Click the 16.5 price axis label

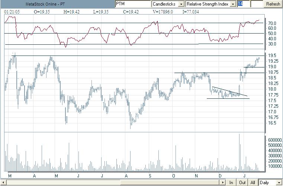click(272, 123)
